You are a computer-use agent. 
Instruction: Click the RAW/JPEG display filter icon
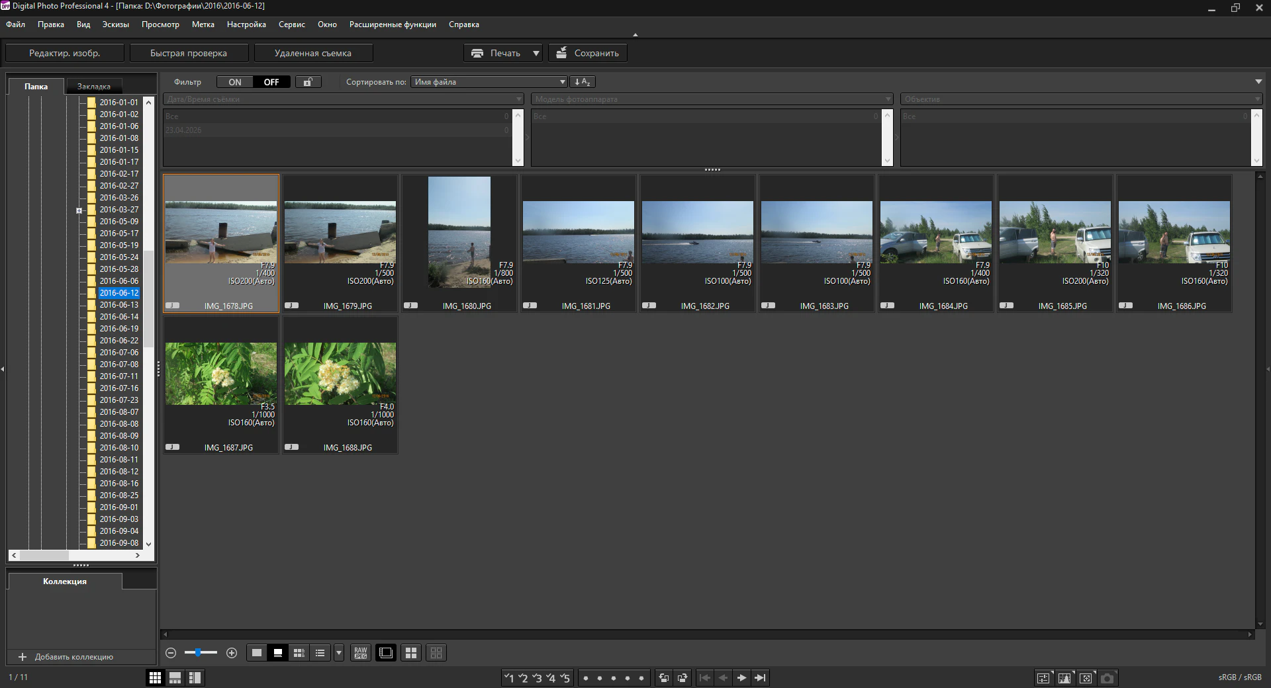360,653
